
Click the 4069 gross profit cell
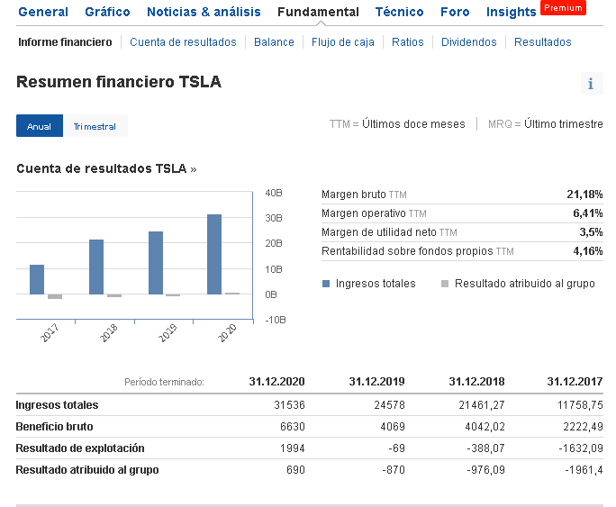click(393, 427)
